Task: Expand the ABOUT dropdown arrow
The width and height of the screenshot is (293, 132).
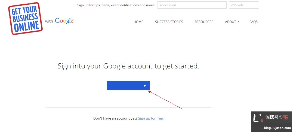Action: [238, 22]
